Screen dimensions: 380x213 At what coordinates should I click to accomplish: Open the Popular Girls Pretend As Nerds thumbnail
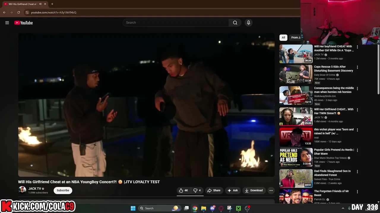296,157
